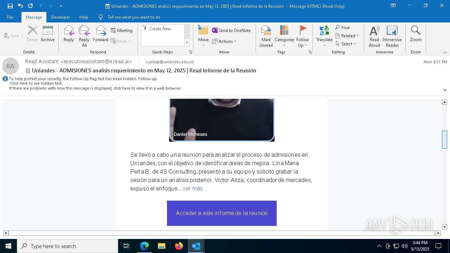Screen dimensions: 450x253
Task: Open the Quick Steps dialog launcher
Action: 191,52
